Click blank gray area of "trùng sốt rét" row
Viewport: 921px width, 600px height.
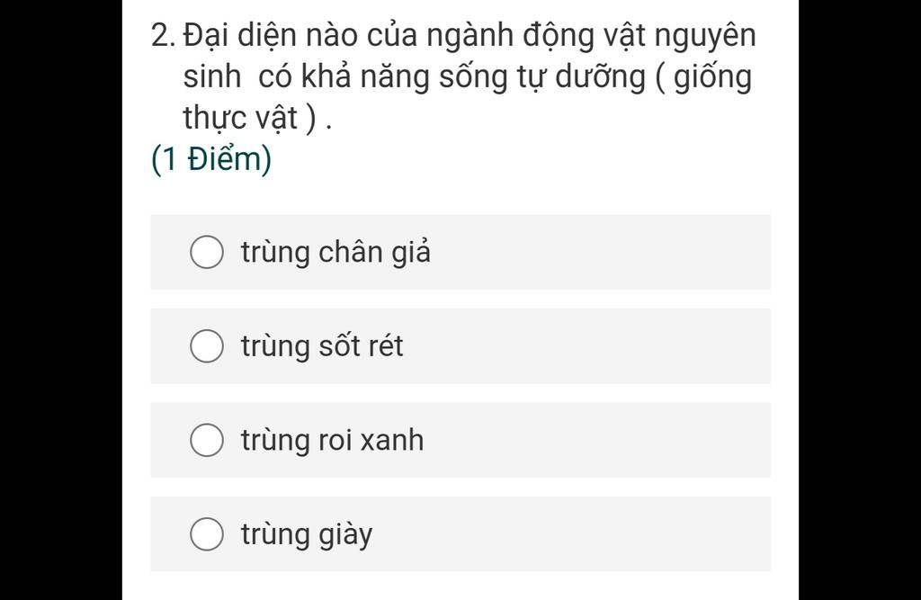587,345
